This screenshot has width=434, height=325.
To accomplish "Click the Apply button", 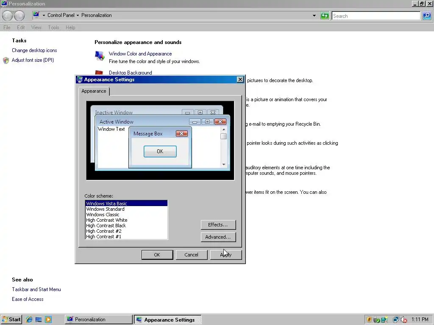I will coord(226,255).
